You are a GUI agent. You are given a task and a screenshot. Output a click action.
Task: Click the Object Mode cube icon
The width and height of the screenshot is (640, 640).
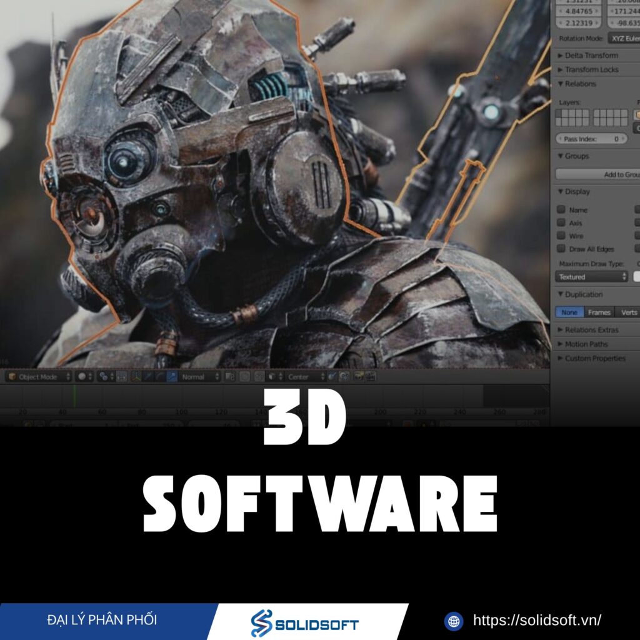[x=12, y=377]
